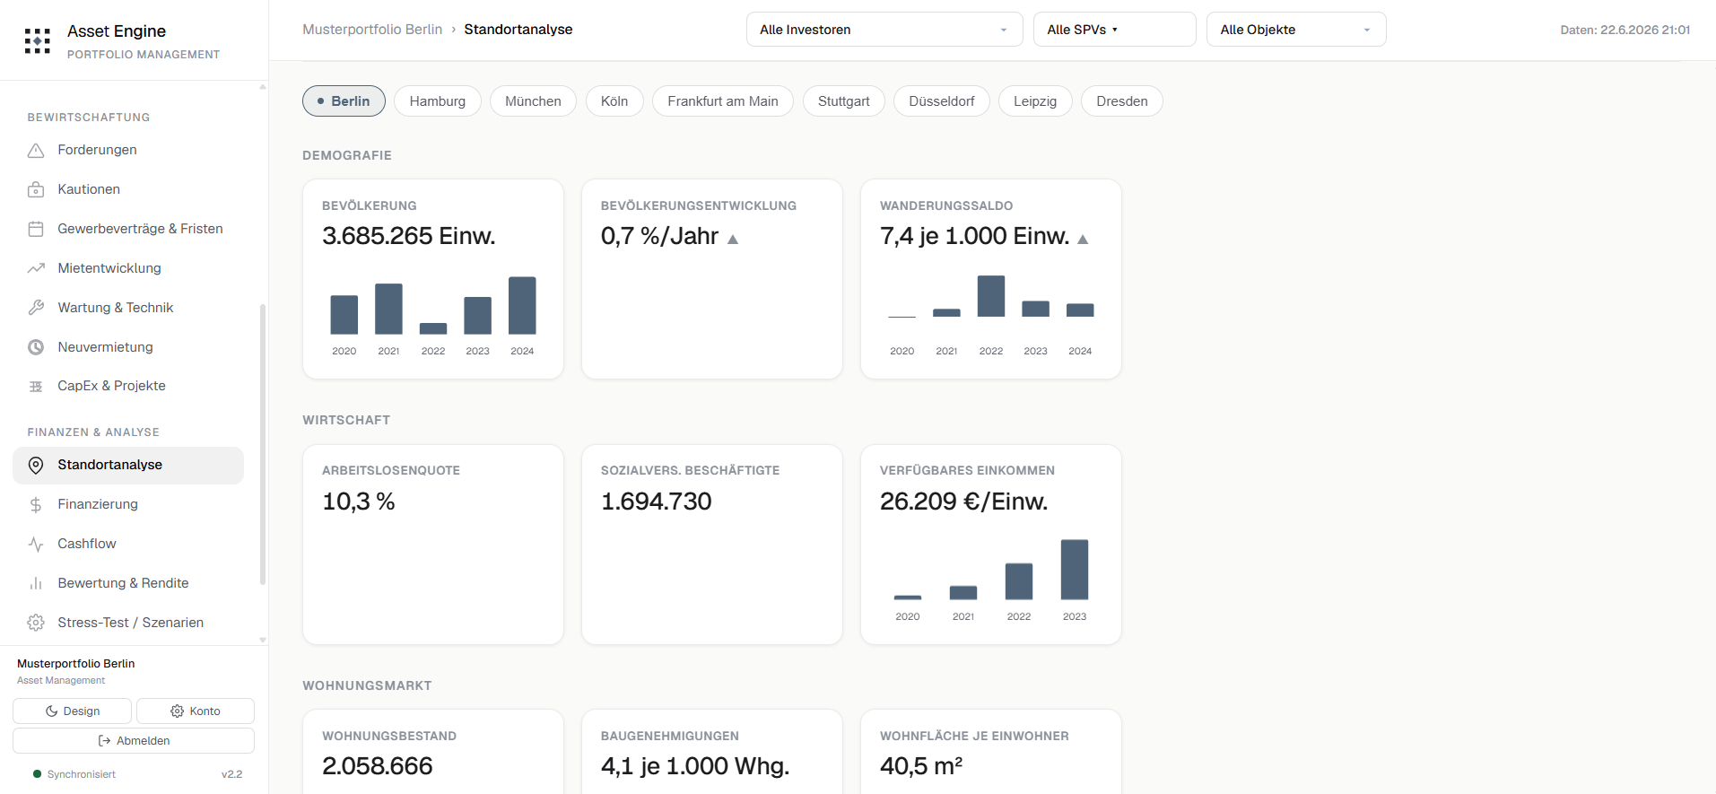Click the Verfügbares Einkommen value 26.209 €/Einw.
Viewport: 1716px width, 794px height.
pos(963,502)
